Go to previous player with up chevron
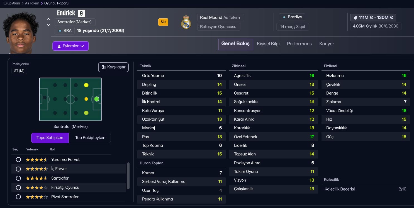This screenshot has height=208, width=414. coord(48,19)
